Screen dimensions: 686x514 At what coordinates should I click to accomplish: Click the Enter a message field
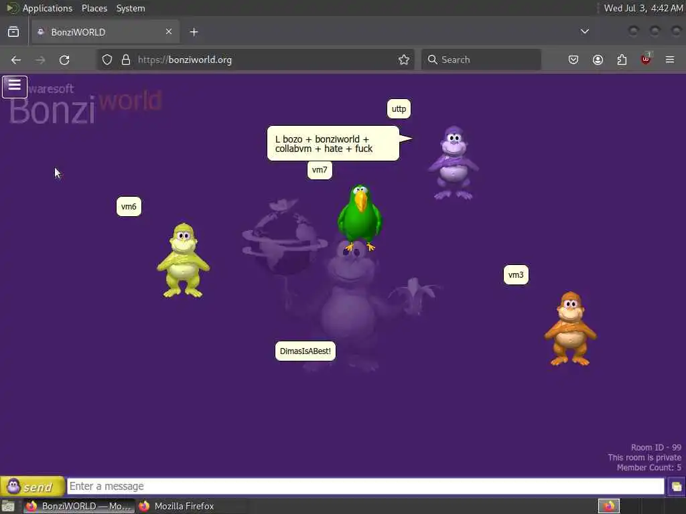pyautogui.click(x=366, y=487)
